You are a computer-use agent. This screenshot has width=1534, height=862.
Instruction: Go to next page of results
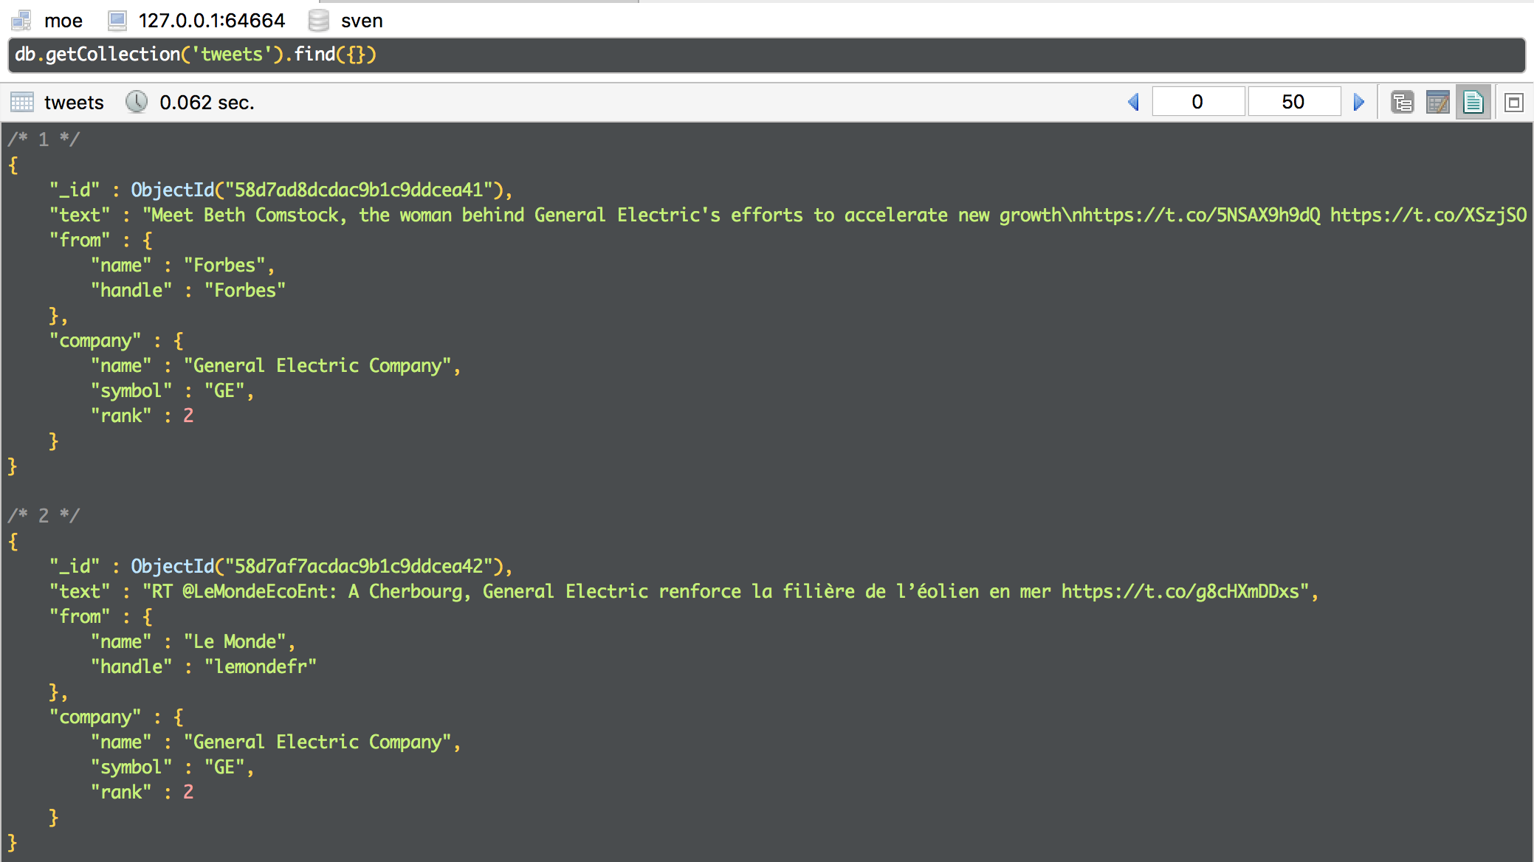tap(1358, 102)
